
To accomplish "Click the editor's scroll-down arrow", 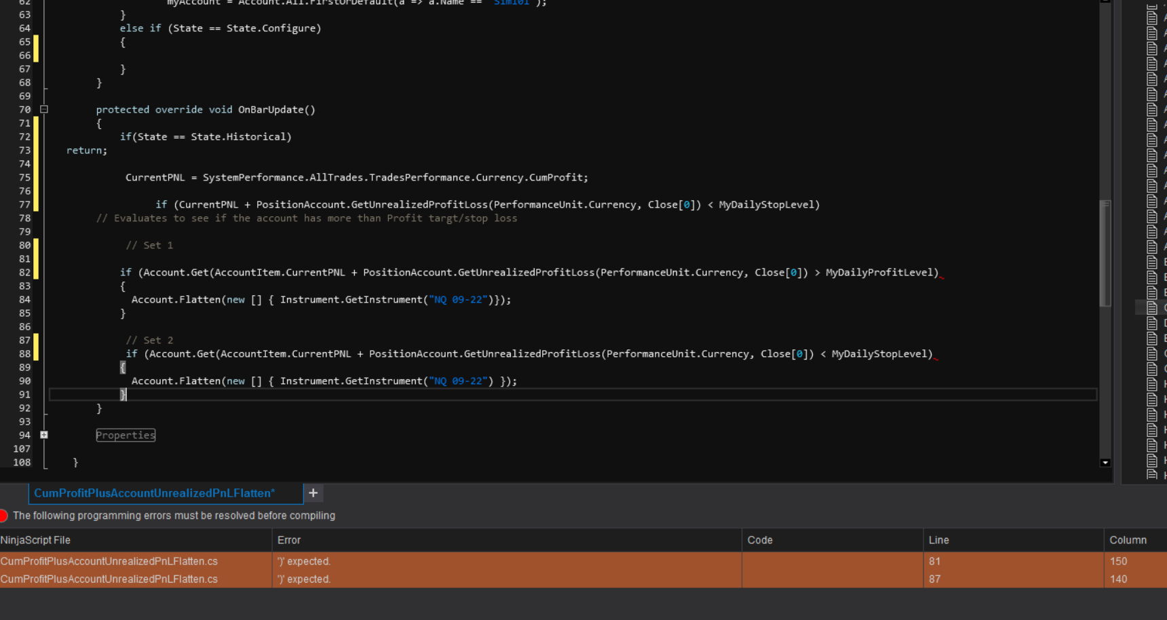I will point(1105,463).
